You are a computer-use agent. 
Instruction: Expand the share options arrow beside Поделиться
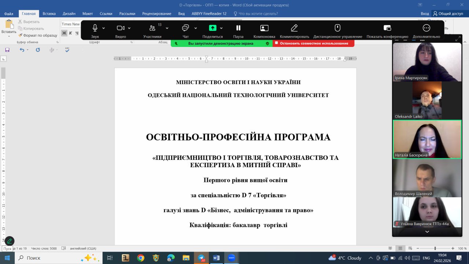(221, 28)
